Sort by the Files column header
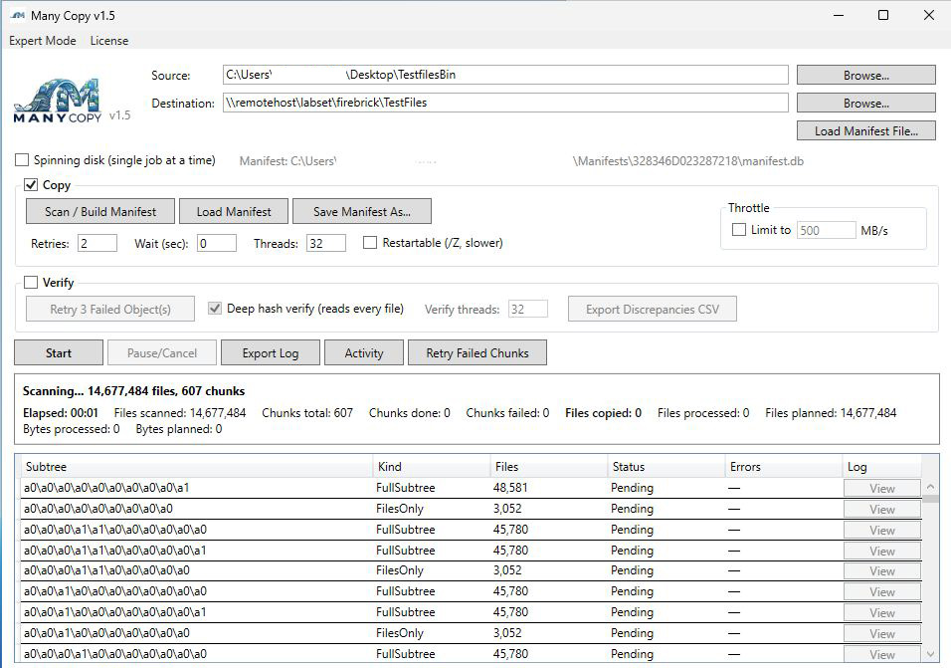 549,467
